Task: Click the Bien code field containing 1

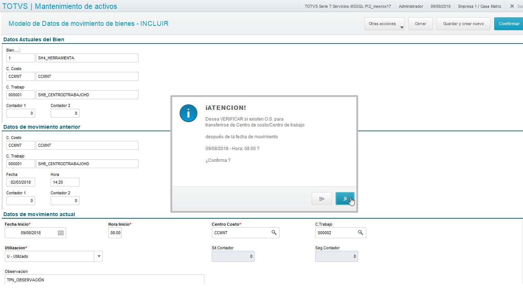Action: tap(21, 58)
